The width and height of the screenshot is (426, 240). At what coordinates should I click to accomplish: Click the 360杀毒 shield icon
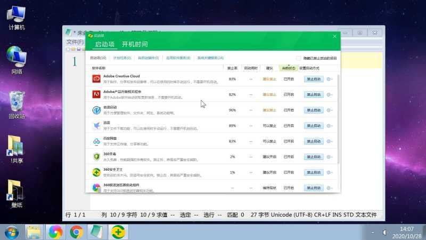[x=96, y=157]
